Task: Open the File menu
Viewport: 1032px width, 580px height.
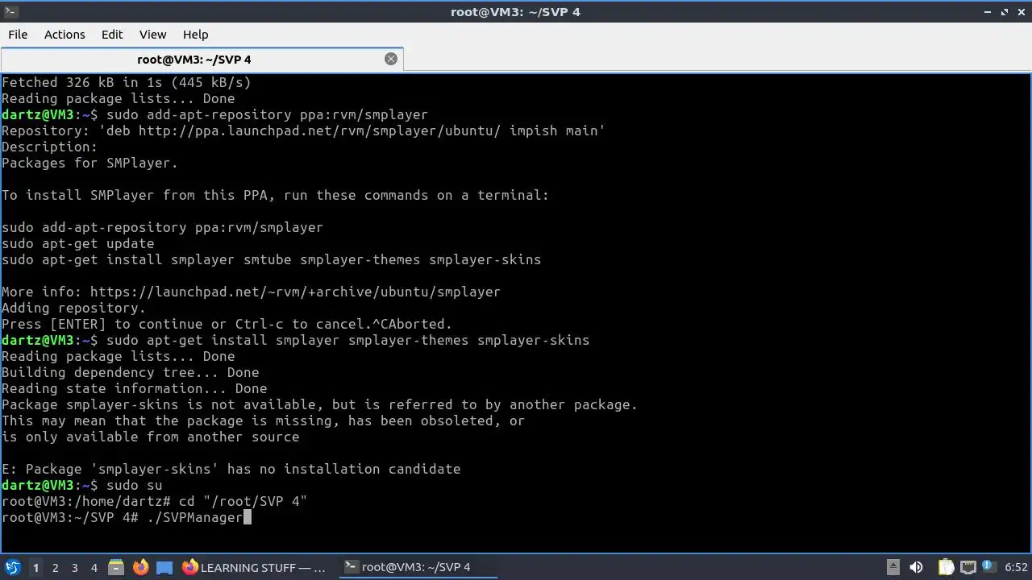Action: pyautogui.click(x=18, y=35)
